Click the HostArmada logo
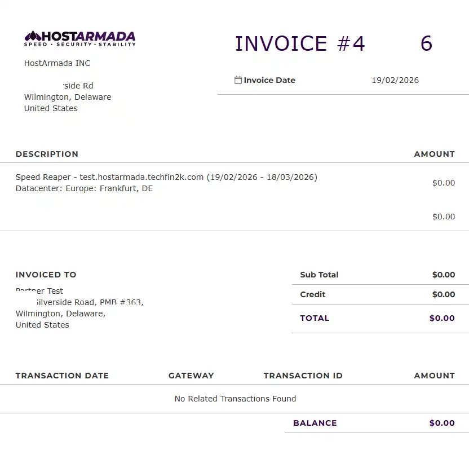 pos(80,39)
